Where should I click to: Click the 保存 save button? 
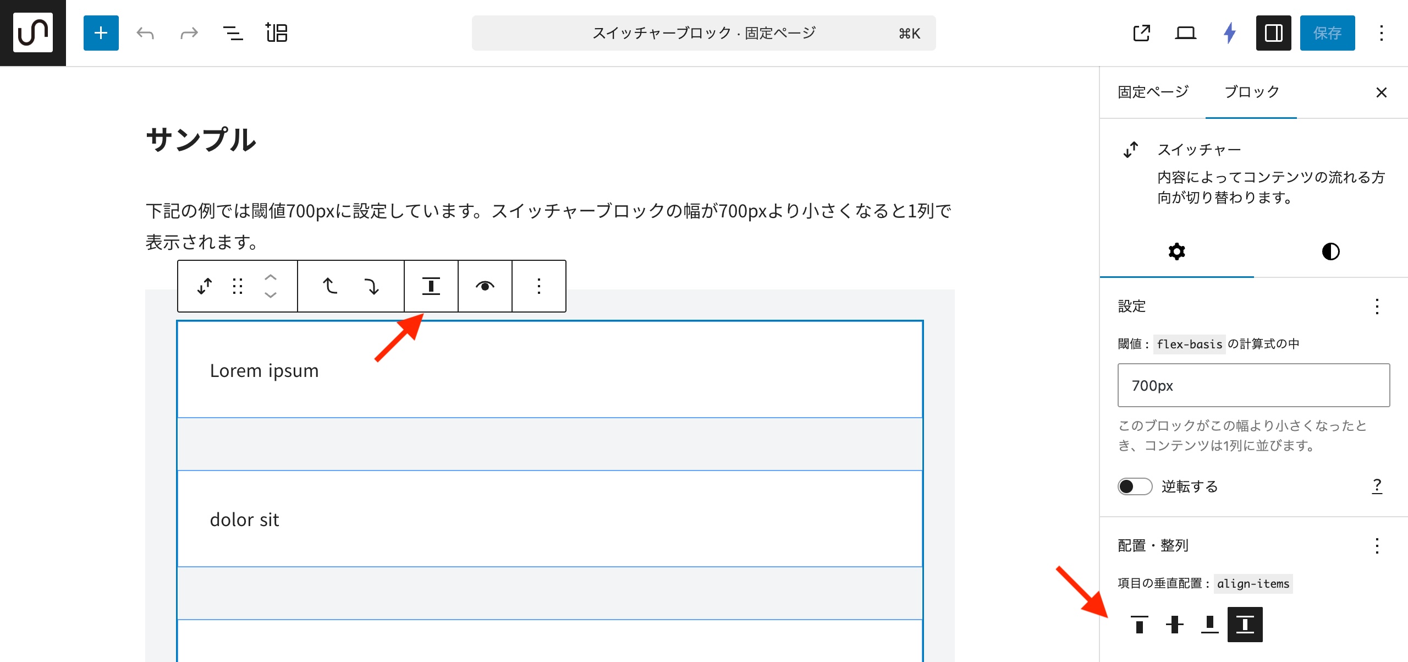[x=1327, y=33]
